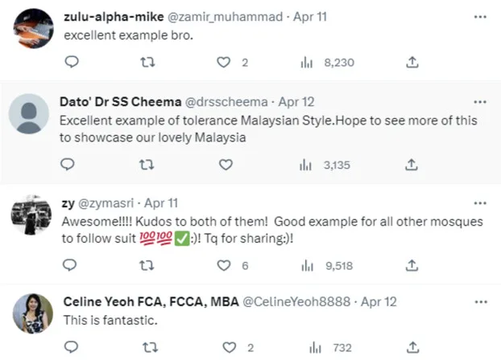This screenshot has height=364, width=501.
Task: Open more menu on Dr SS Cheema's tweet
Action: pos(481,103)
